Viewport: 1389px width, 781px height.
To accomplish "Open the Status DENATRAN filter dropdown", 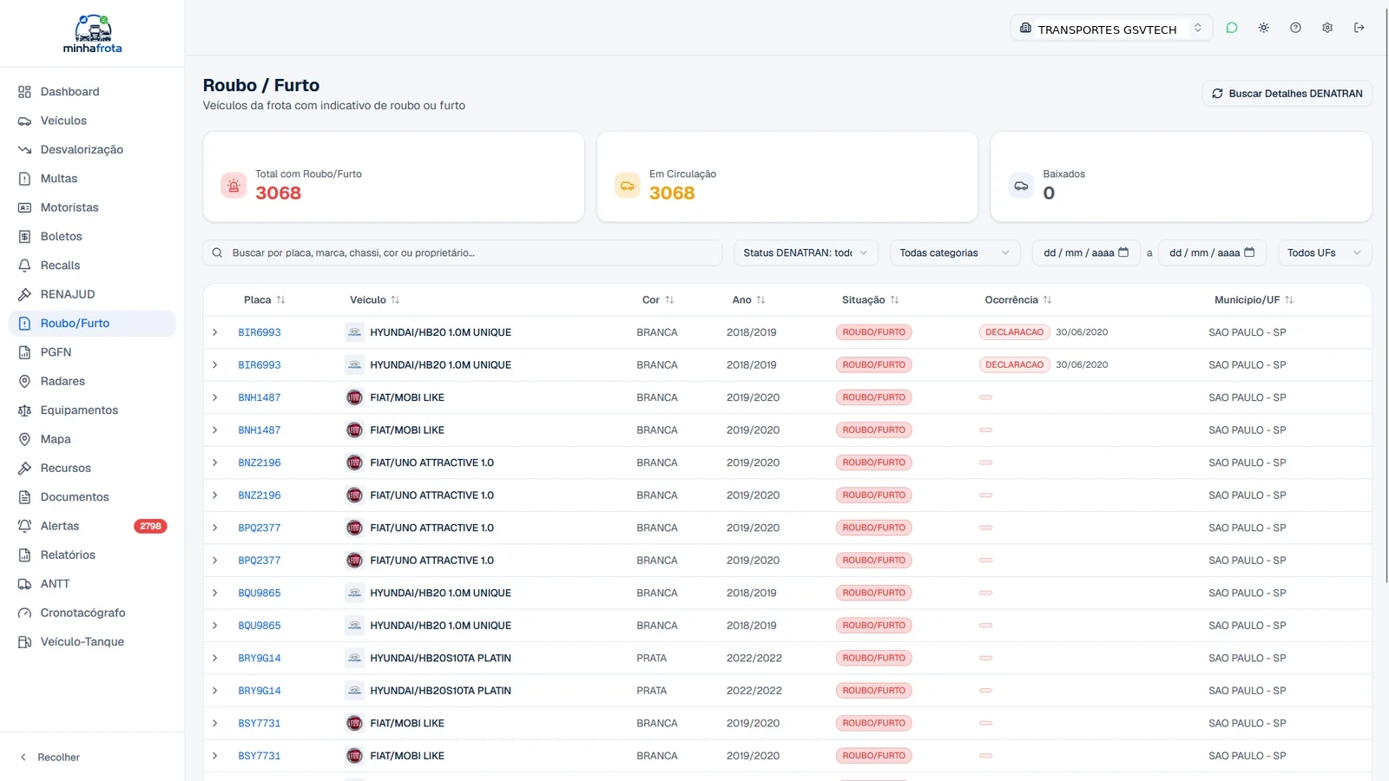I will 806,253.
